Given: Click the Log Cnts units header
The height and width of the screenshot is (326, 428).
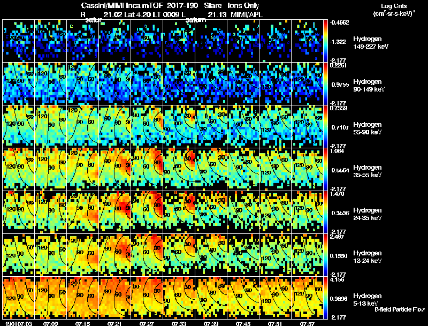Looking at the screenshot, I should click(394, 10).
